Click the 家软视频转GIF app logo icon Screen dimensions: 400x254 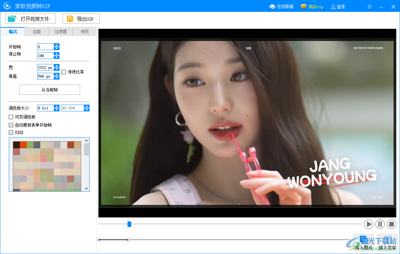[7, 6]
